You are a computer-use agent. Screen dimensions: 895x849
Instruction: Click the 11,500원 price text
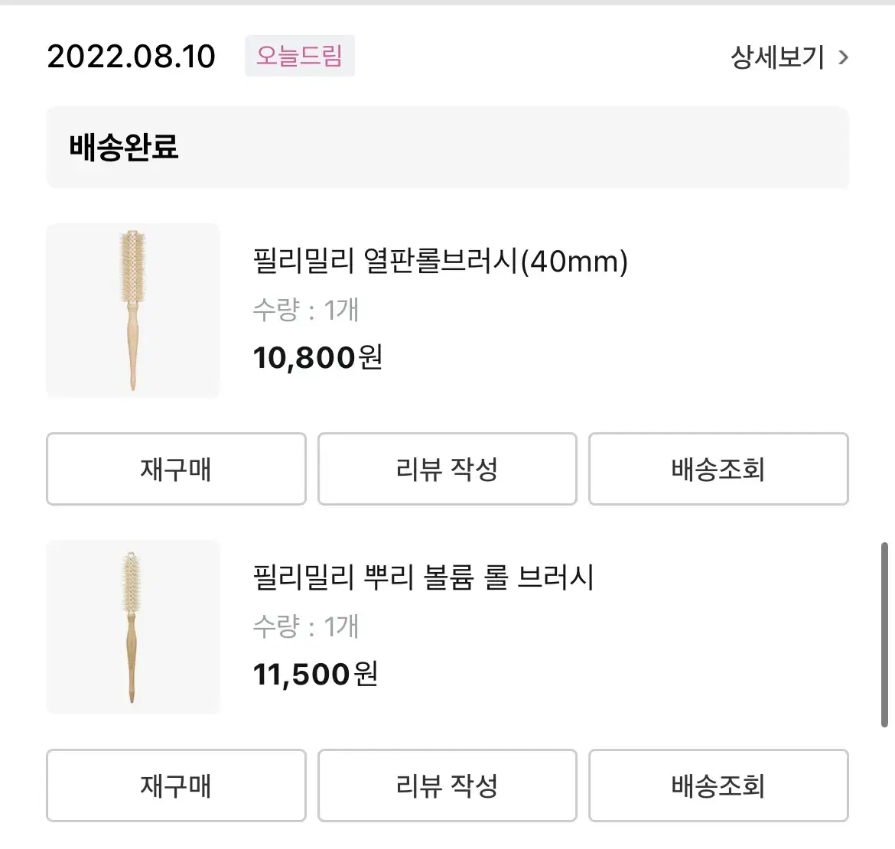(x=316, y=674)
